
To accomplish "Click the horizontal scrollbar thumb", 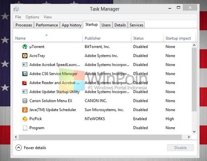I will 100,137.
